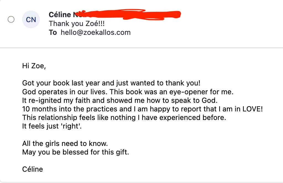Click the 'To' label in header
This screenshot has width=283, height=183.
pos(53,32)
